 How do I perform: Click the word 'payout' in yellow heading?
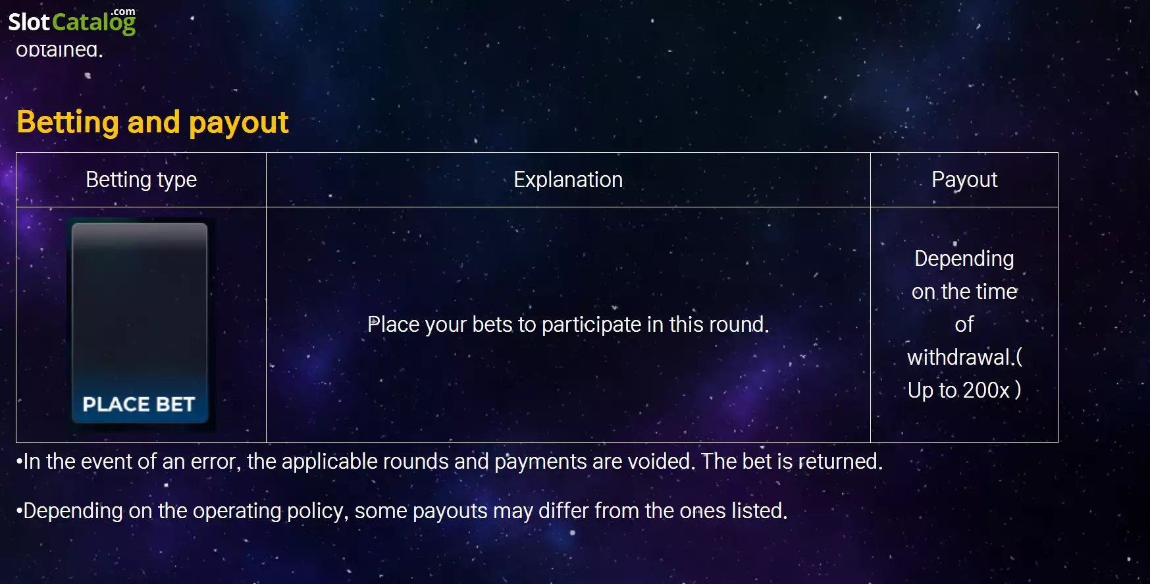pos(238,123)
